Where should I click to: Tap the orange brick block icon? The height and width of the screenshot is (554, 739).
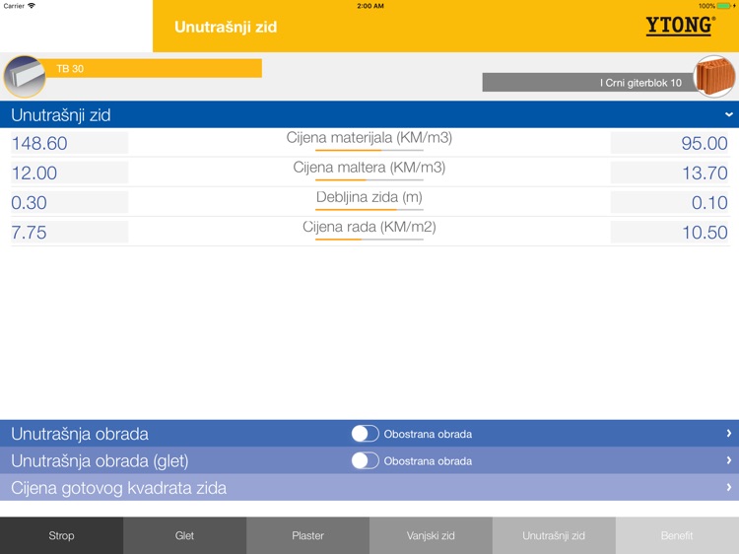(x=714, y=76)
